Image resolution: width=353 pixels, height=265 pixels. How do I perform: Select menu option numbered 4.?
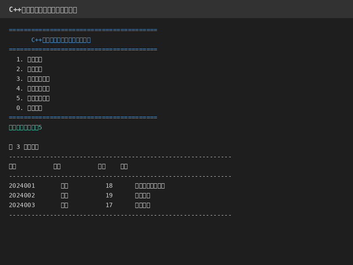click(x=33, y=89)
